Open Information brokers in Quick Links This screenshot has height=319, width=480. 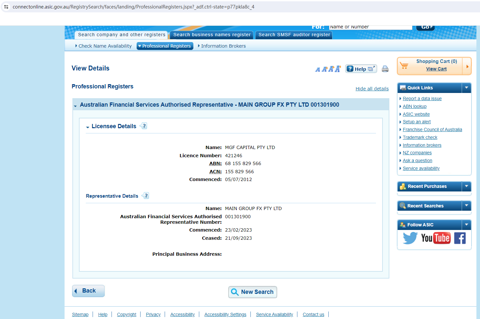pos(422,145)
